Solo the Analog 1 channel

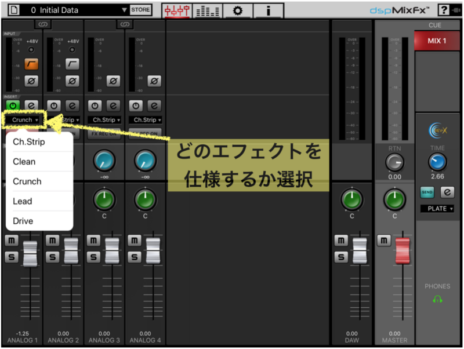pos(12,257)
